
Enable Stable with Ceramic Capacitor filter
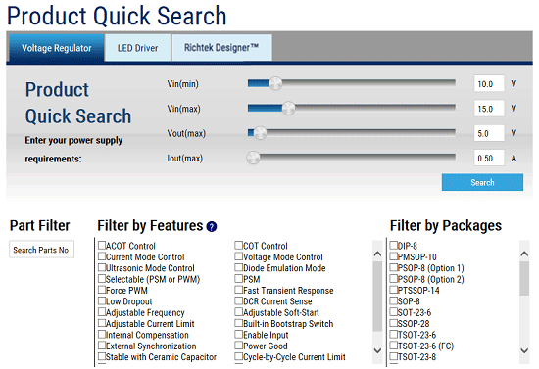click(102, 356)
